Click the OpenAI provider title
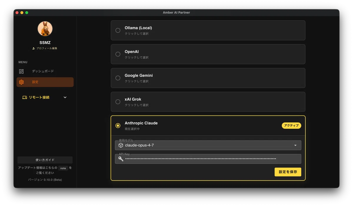The image size is (353, 206). (x=131, y=52)
